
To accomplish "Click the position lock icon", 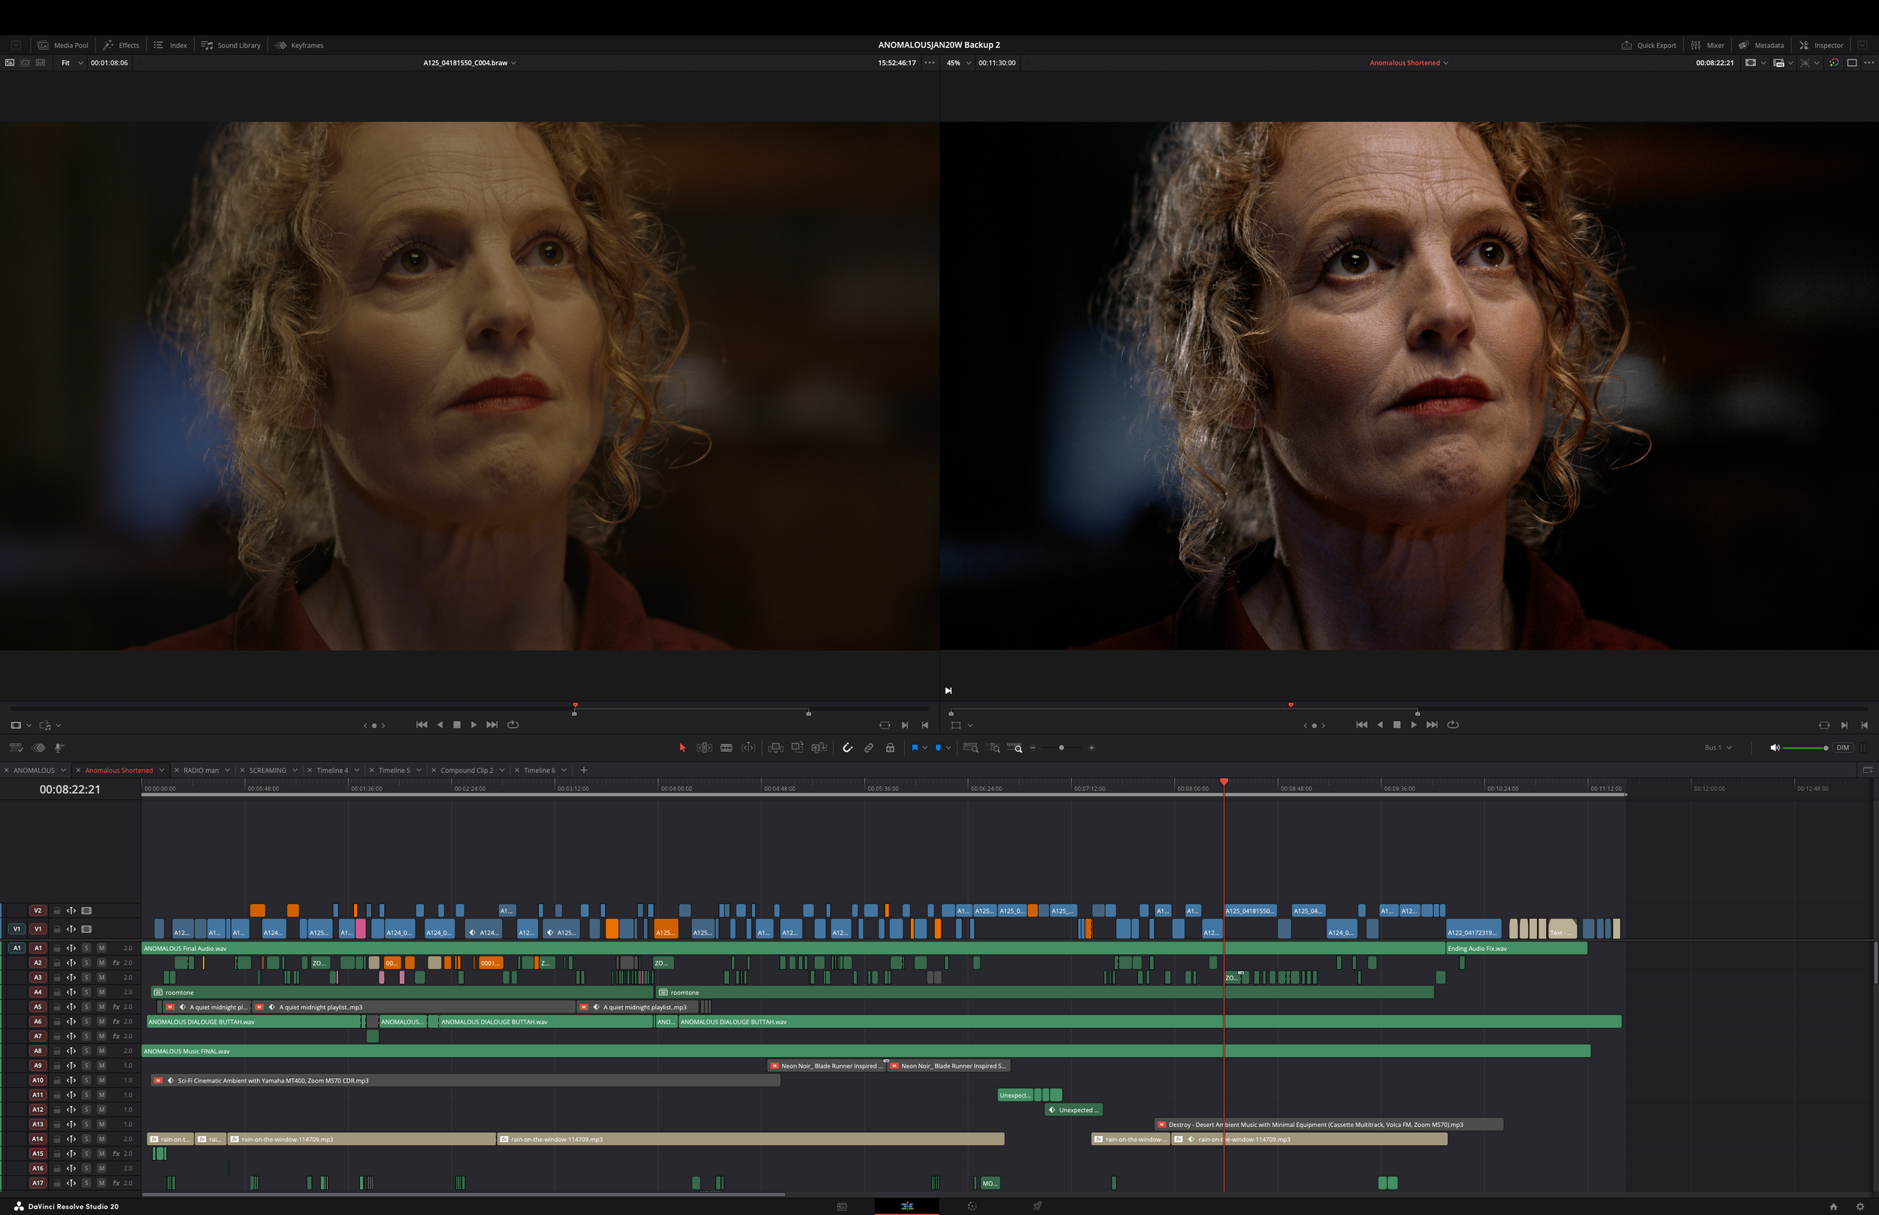I will (x=890, y=748).
